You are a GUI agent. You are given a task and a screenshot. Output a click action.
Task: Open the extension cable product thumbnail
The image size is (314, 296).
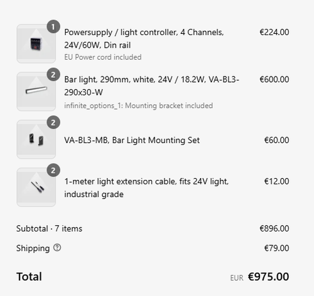[x=36, y=187]
